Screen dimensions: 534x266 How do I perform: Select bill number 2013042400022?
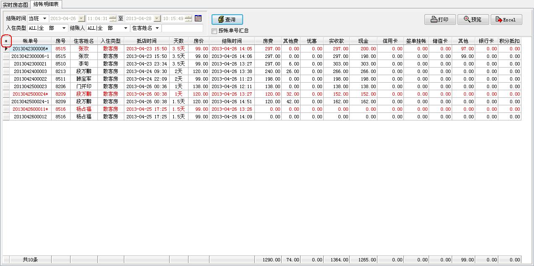coord(30,79)
